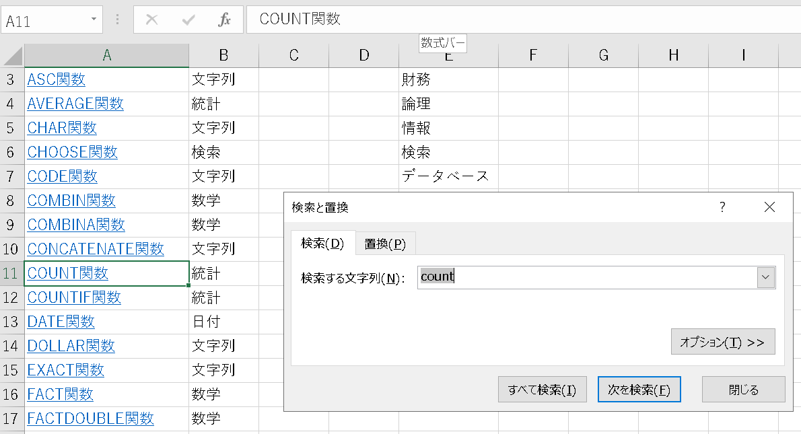This screenshot has height=434, width=801.
Task: Click the FACTDOUBLE関数 link
Action: (90, 419)
